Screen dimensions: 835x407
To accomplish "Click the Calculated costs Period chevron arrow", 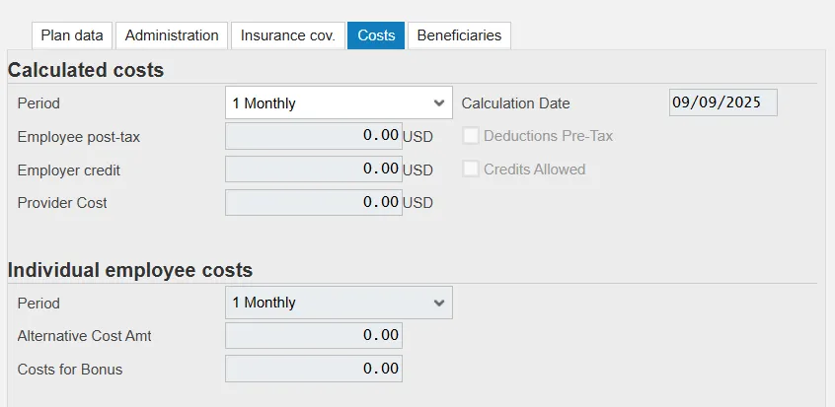I will pos(439,102).
